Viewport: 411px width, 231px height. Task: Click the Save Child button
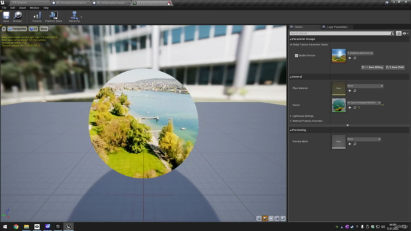pos(395,67)
